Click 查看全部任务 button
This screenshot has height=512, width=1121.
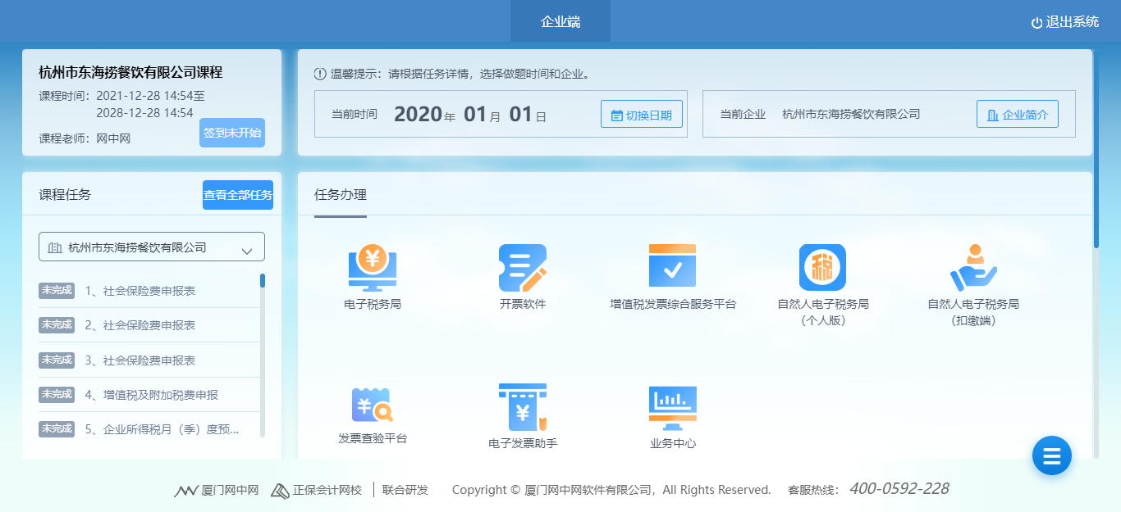[x=238, y=195]
